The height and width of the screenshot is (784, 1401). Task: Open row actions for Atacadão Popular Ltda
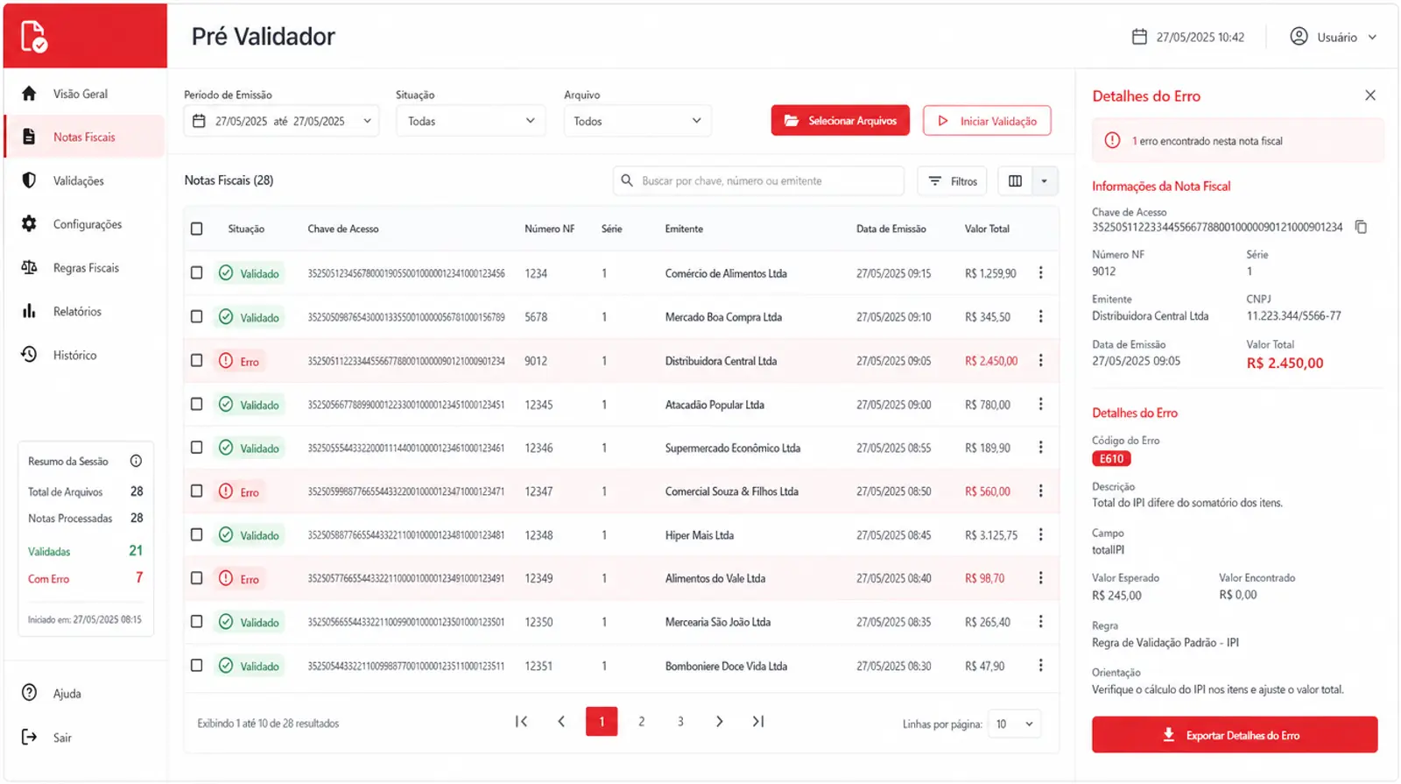coord(1040,405)
